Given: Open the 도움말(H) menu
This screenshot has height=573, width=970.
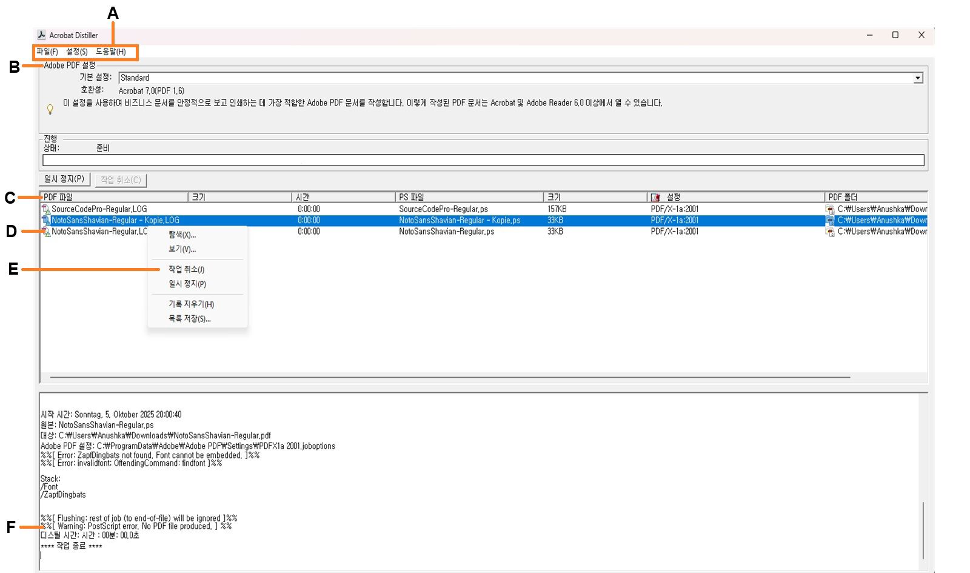Looking at the screenshot, I should [111, 52].
